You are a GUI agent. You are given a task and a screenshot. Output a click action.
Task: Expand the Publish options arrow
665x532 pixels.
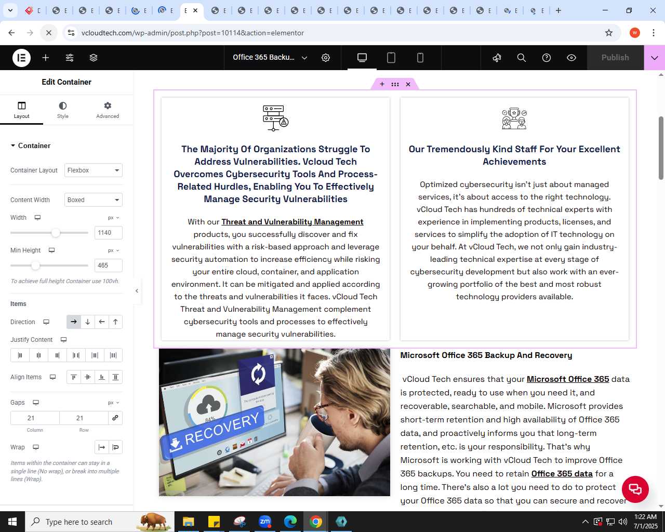tap(655, 58)
